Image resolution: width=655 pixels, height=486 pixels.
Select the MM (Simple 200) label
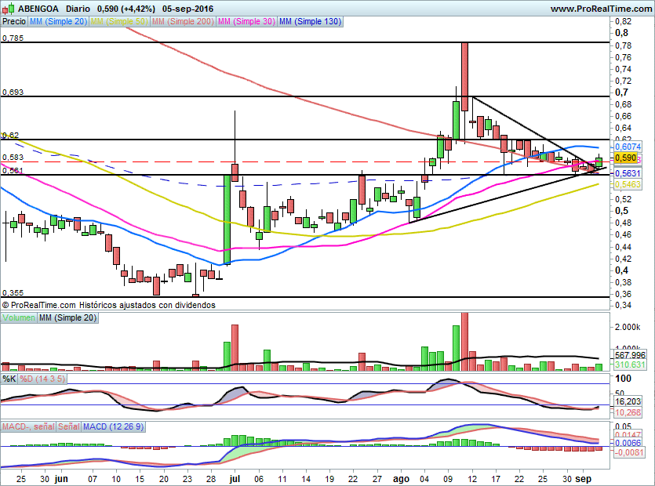[x=183, y=21]
